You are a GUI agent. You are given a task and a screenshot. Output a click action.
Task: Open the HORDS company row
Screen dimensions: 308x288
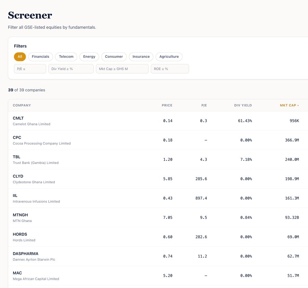click(x=158, y=237)
